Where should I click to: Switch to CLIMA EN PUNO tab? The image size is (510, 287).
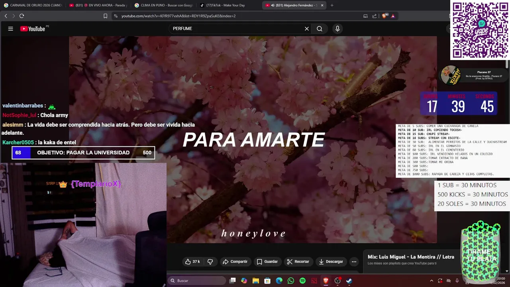[x=163, y=5]
